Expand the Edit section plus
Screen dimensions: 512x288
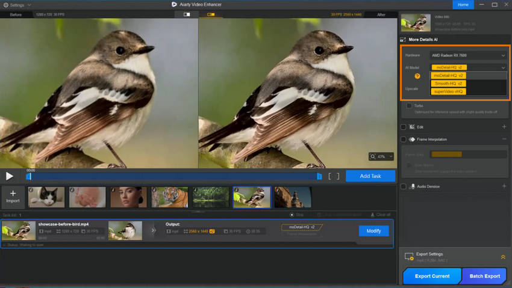[x=504, y=126]
